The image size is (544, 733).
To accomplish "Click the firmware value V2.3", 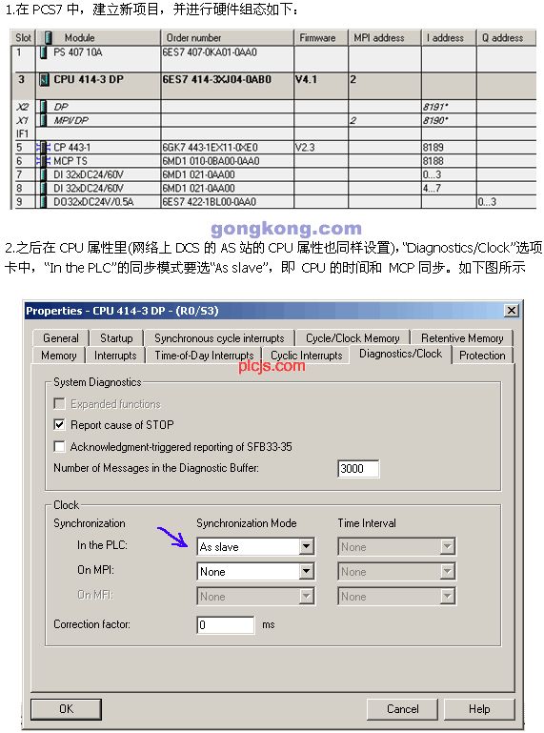I will click(305, 148).
